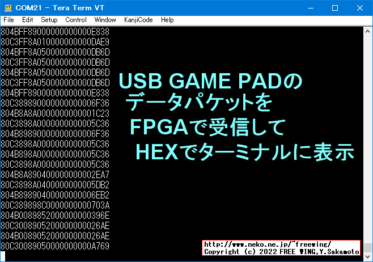The width and height of the screenshot is (373, 262).
Task: Click the vertical scrollbar thumb
Action: pos(367,247)
